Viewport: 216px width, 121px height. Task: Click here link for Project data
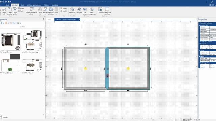click(x=213, y=54)
